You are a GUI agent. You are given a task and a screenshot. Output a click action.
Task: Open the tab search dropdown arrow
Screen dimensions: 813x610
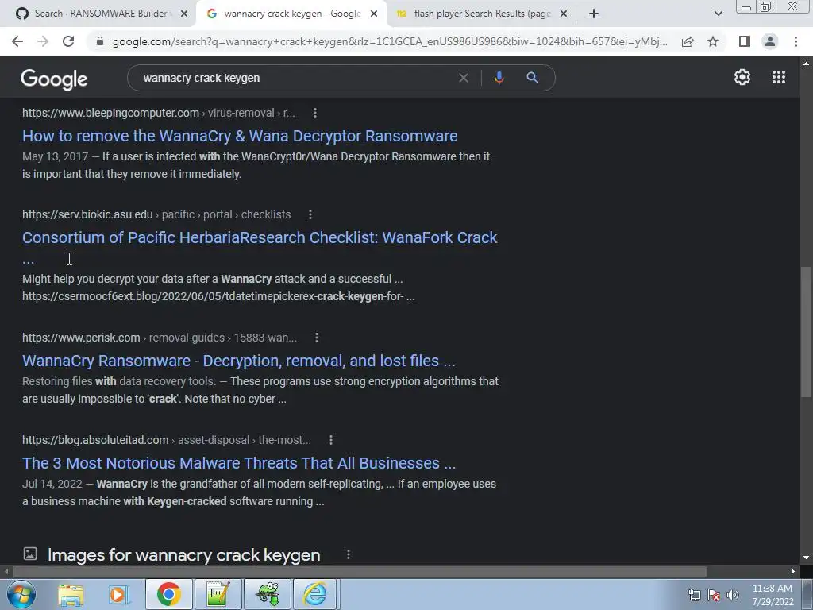718,14
